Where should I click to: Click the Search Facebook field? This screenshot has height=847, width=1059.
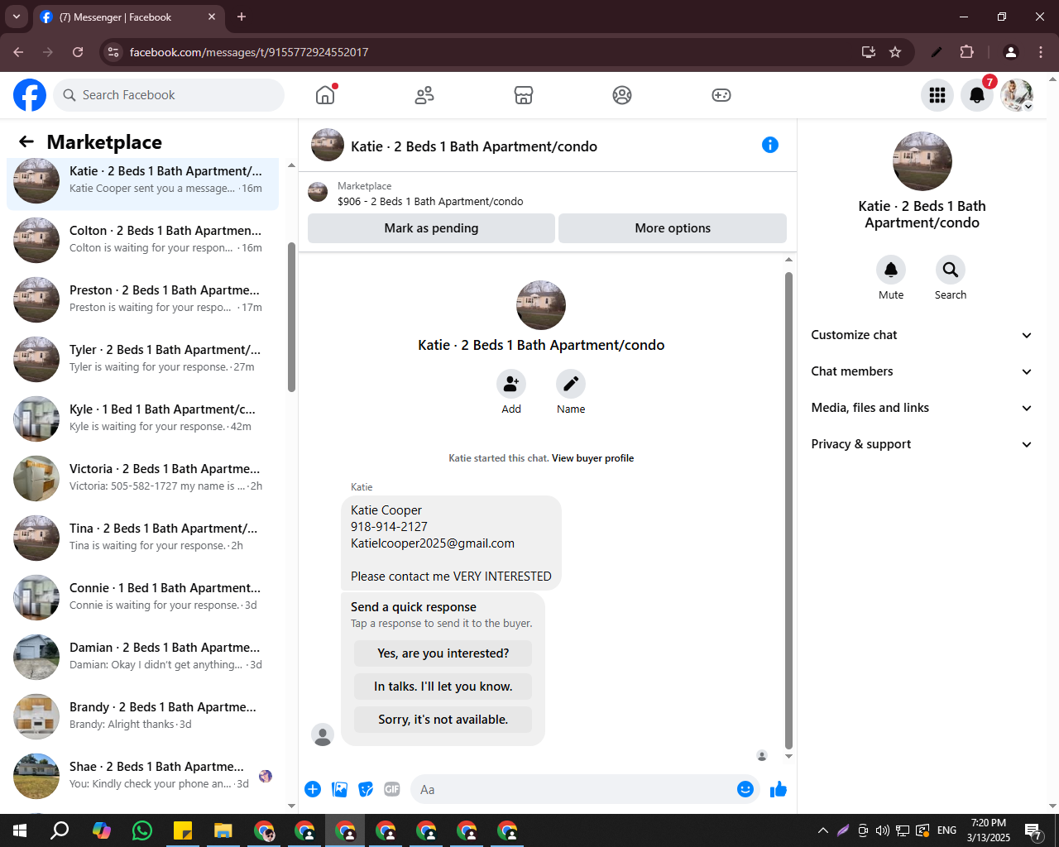[x=169, y=95]
